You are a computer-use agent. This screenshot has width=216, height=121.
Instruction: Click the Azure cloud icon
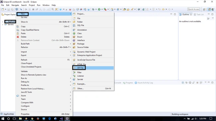tap(18, 95)
